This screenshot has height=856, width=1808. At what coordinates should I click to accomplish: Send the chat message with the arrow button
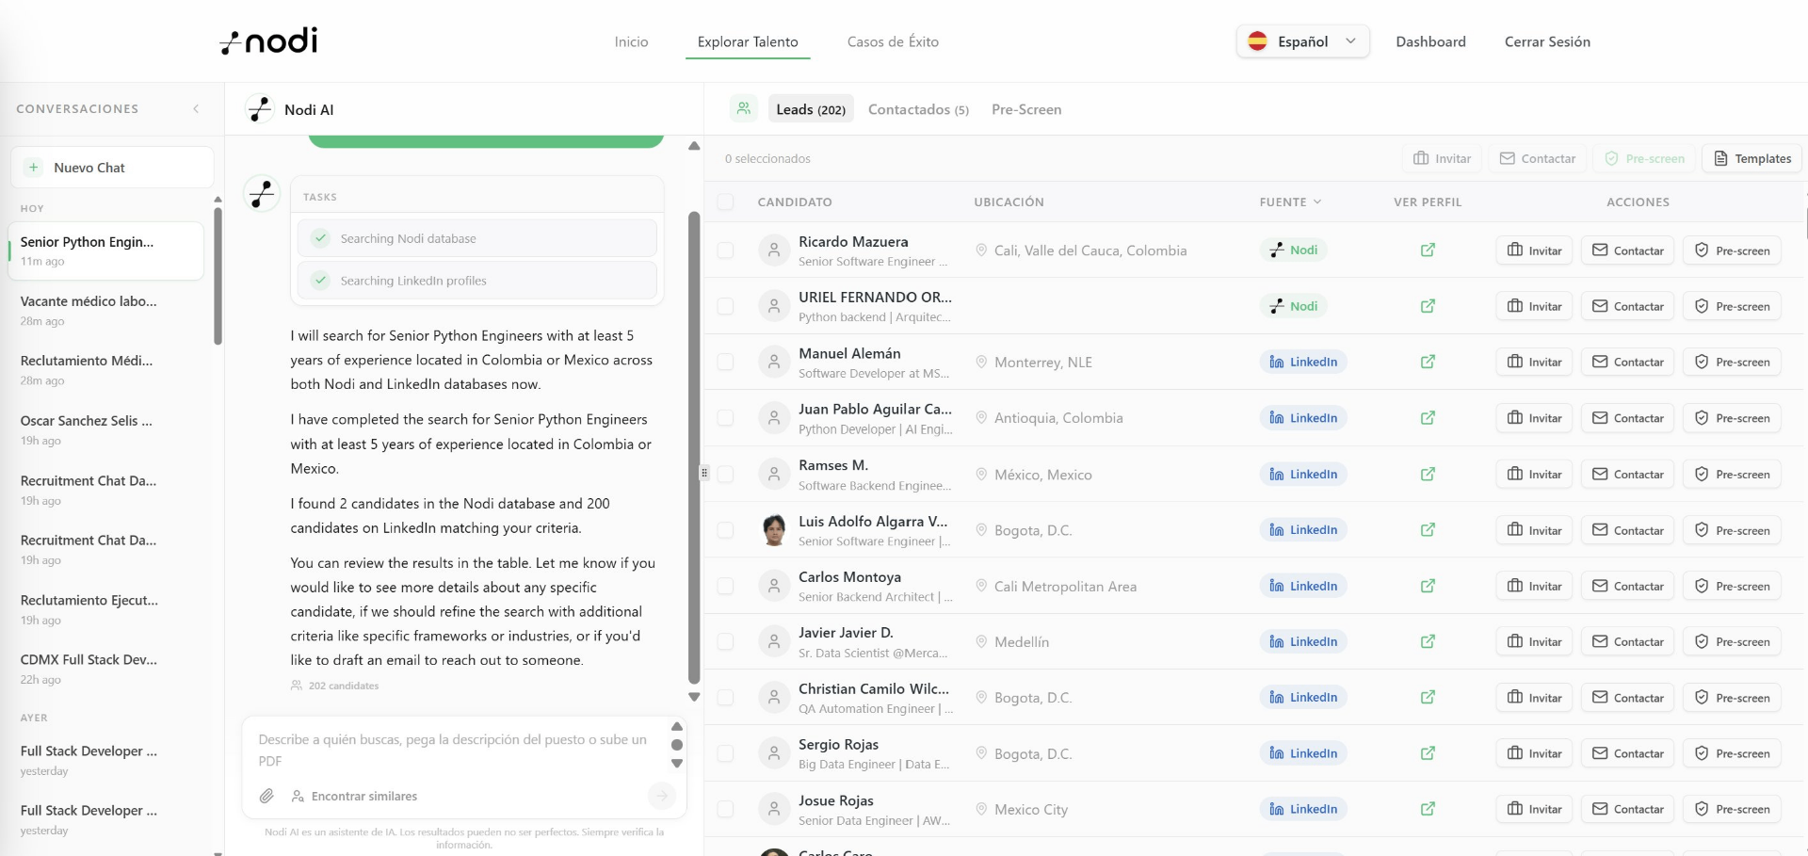click(x=662, y=797)
